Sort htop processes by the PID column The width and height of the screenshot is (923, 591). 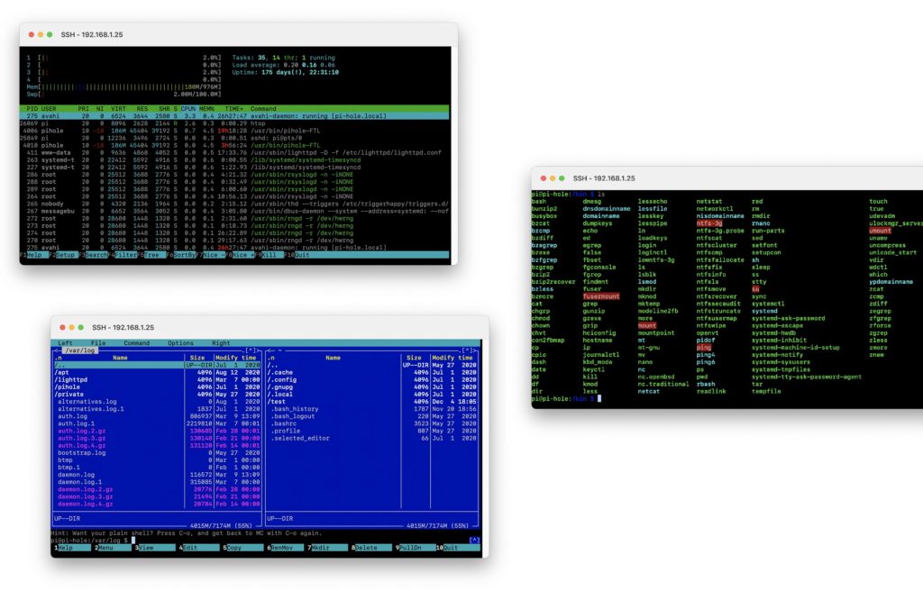[x=32, y=109]
